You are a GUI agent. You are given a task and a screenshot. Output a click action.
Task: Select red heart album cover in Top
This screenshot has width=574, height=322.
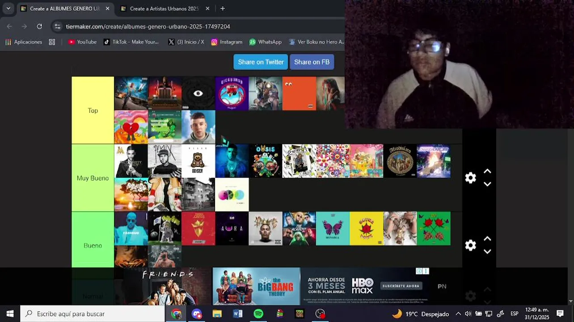click(131, 127)
